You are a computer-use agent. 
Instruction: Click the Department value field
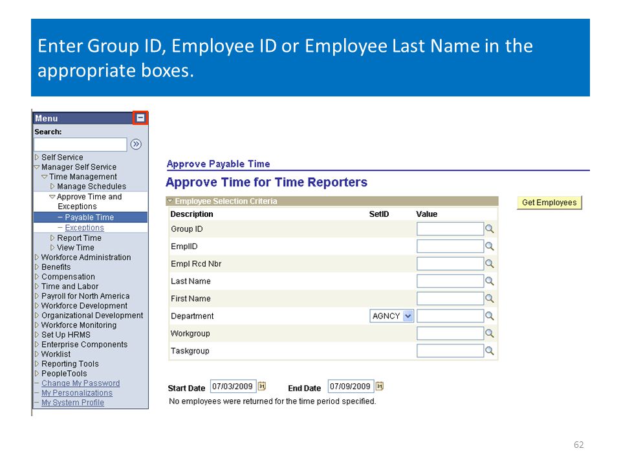tap(450, 316)
